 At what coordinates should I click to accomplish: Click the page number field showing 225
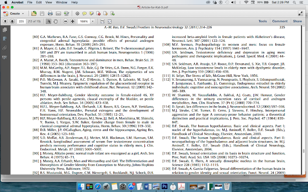[21, 21]
